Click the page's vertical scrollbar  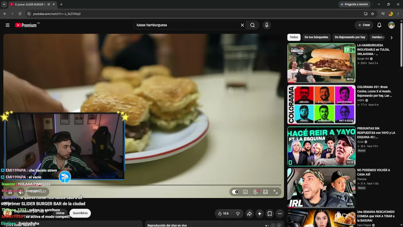click(401, 44)
